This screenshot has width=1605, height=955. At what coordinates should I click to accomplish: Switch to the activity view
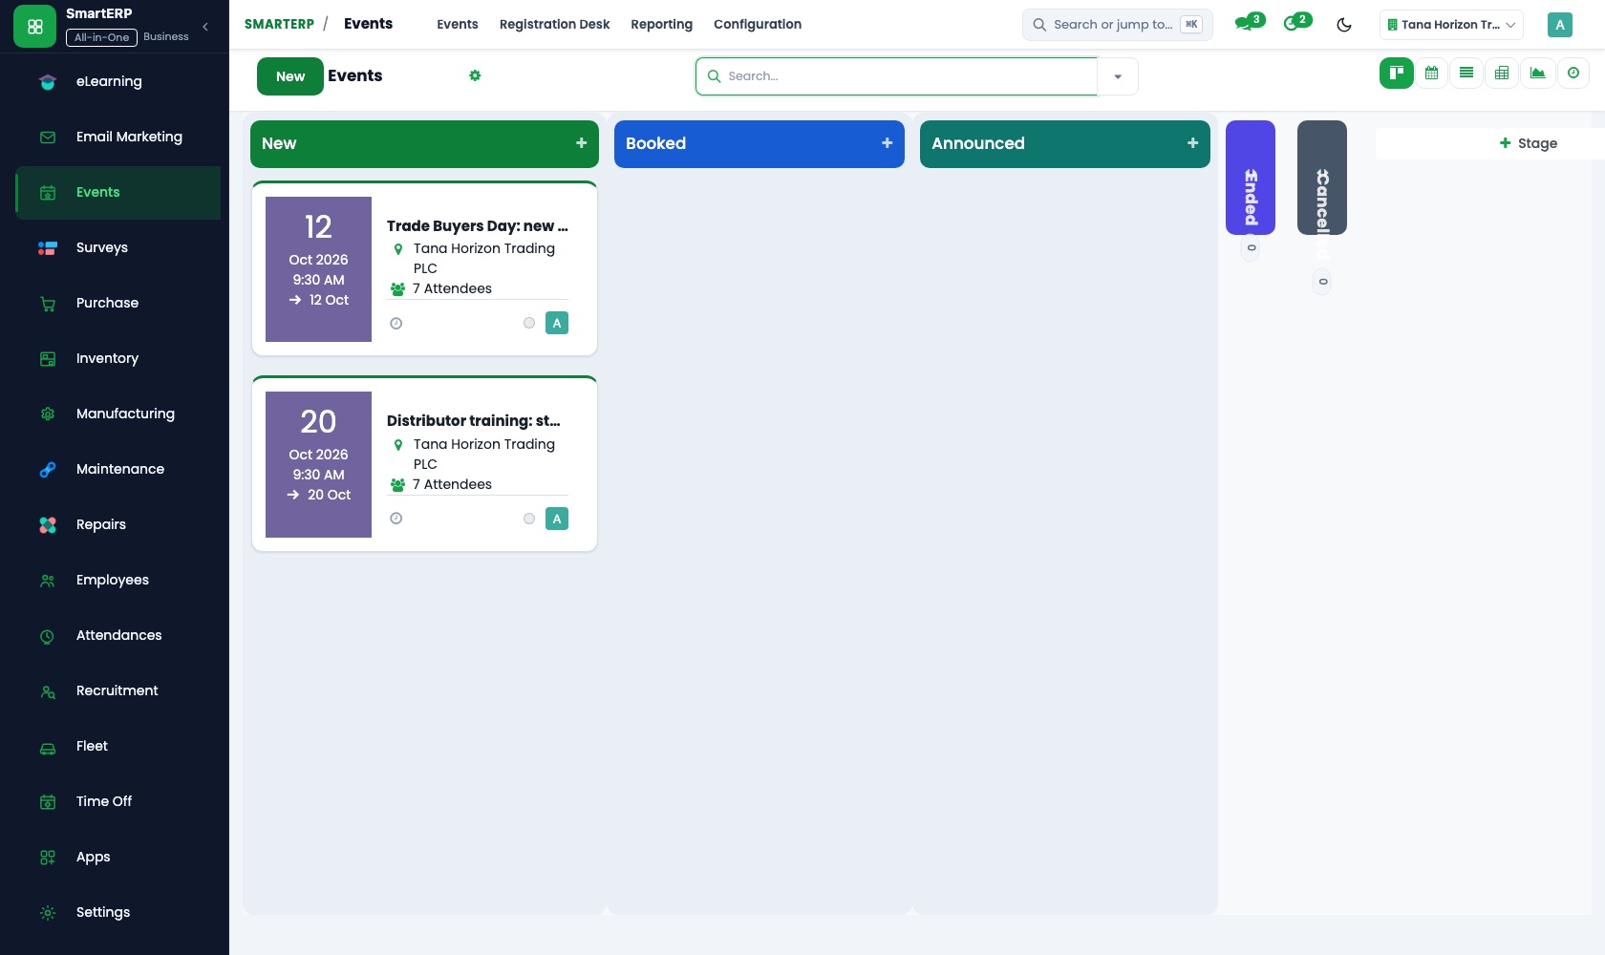pos(1573,73)
